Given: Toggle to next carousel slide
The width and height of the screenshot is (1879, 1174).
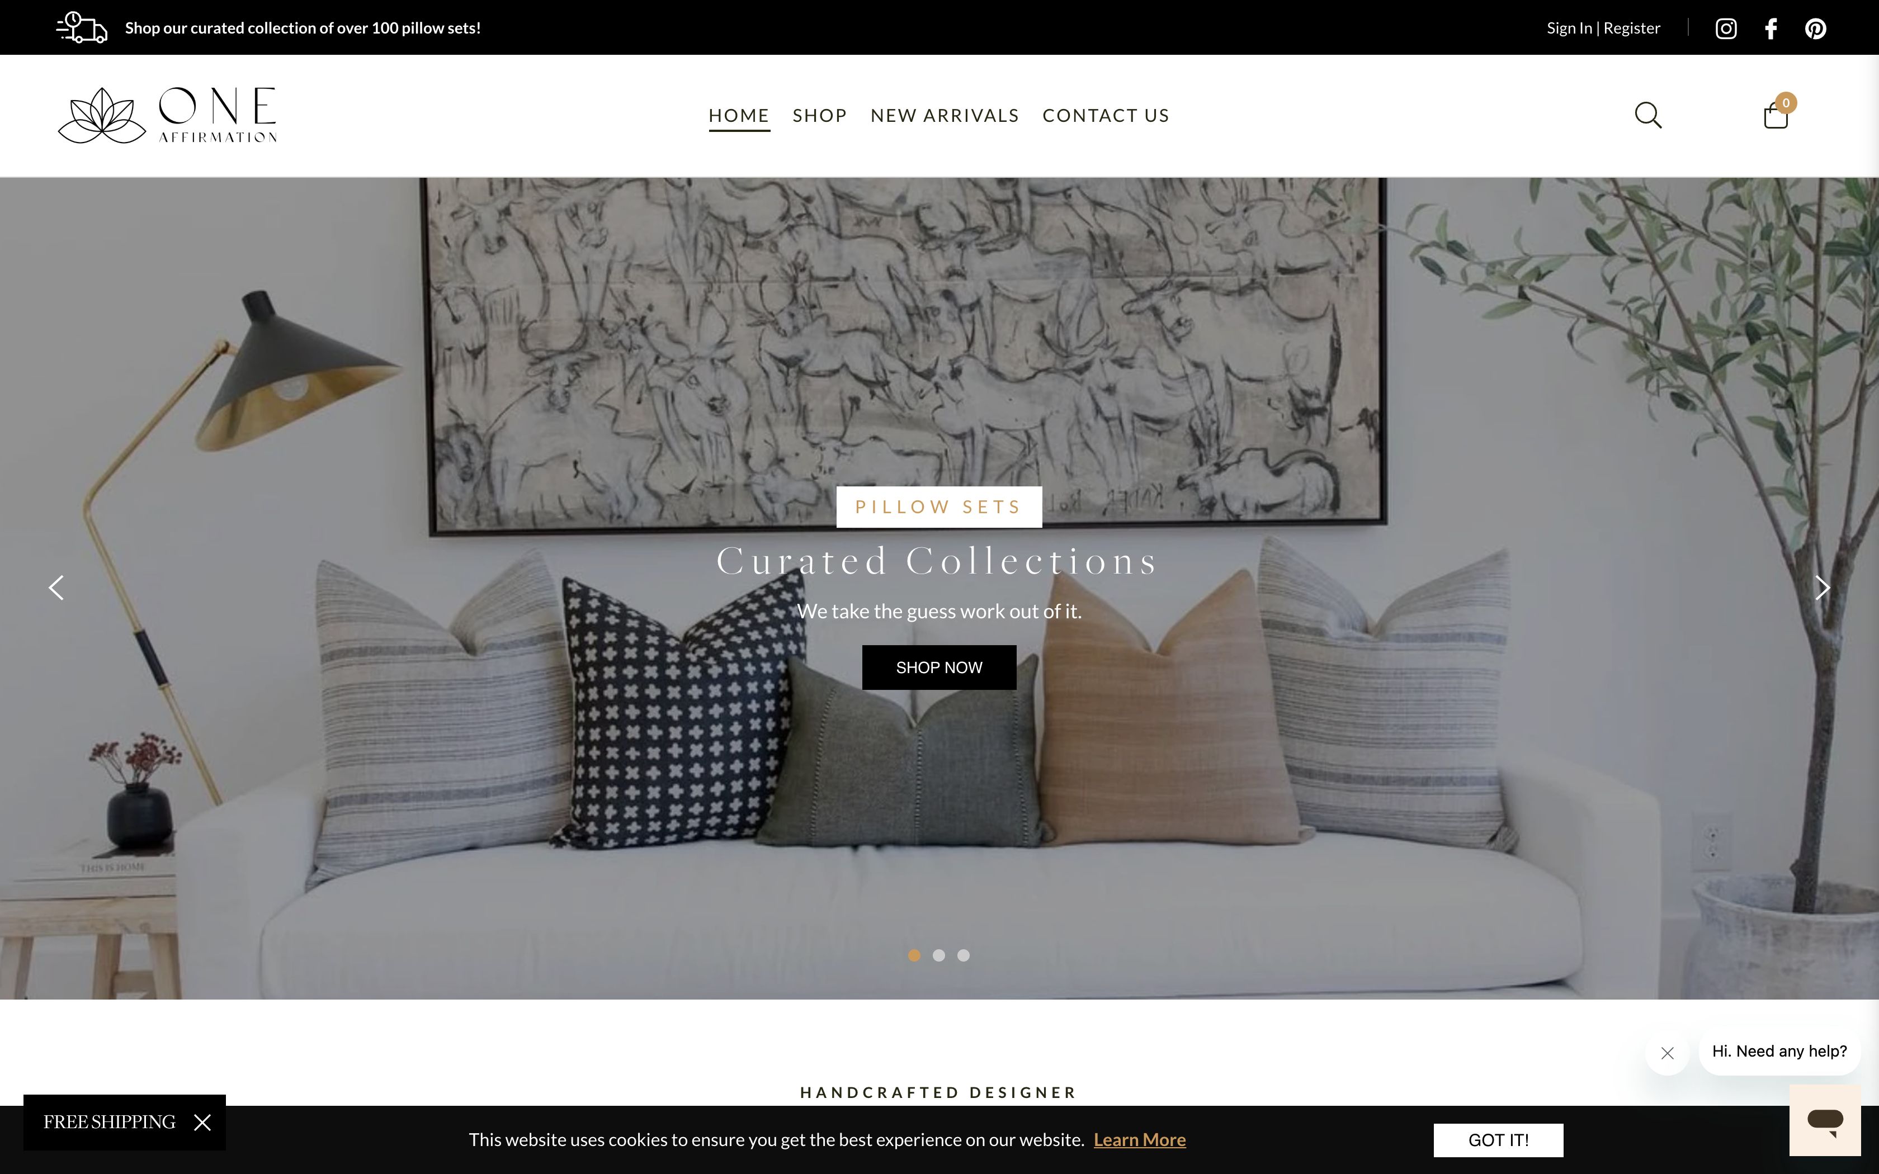Looking at the screenshot, I should pyautogui.click(x=1824, y=587).
